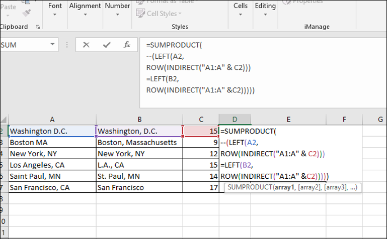Click the Cell Styles icon
Screen dimensions: 387x239
click(x=140, y=13)
